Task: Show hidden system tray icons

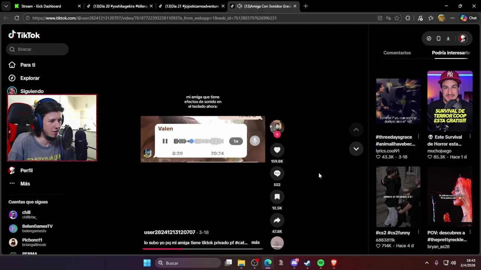Action: click(x=427, y=263)
